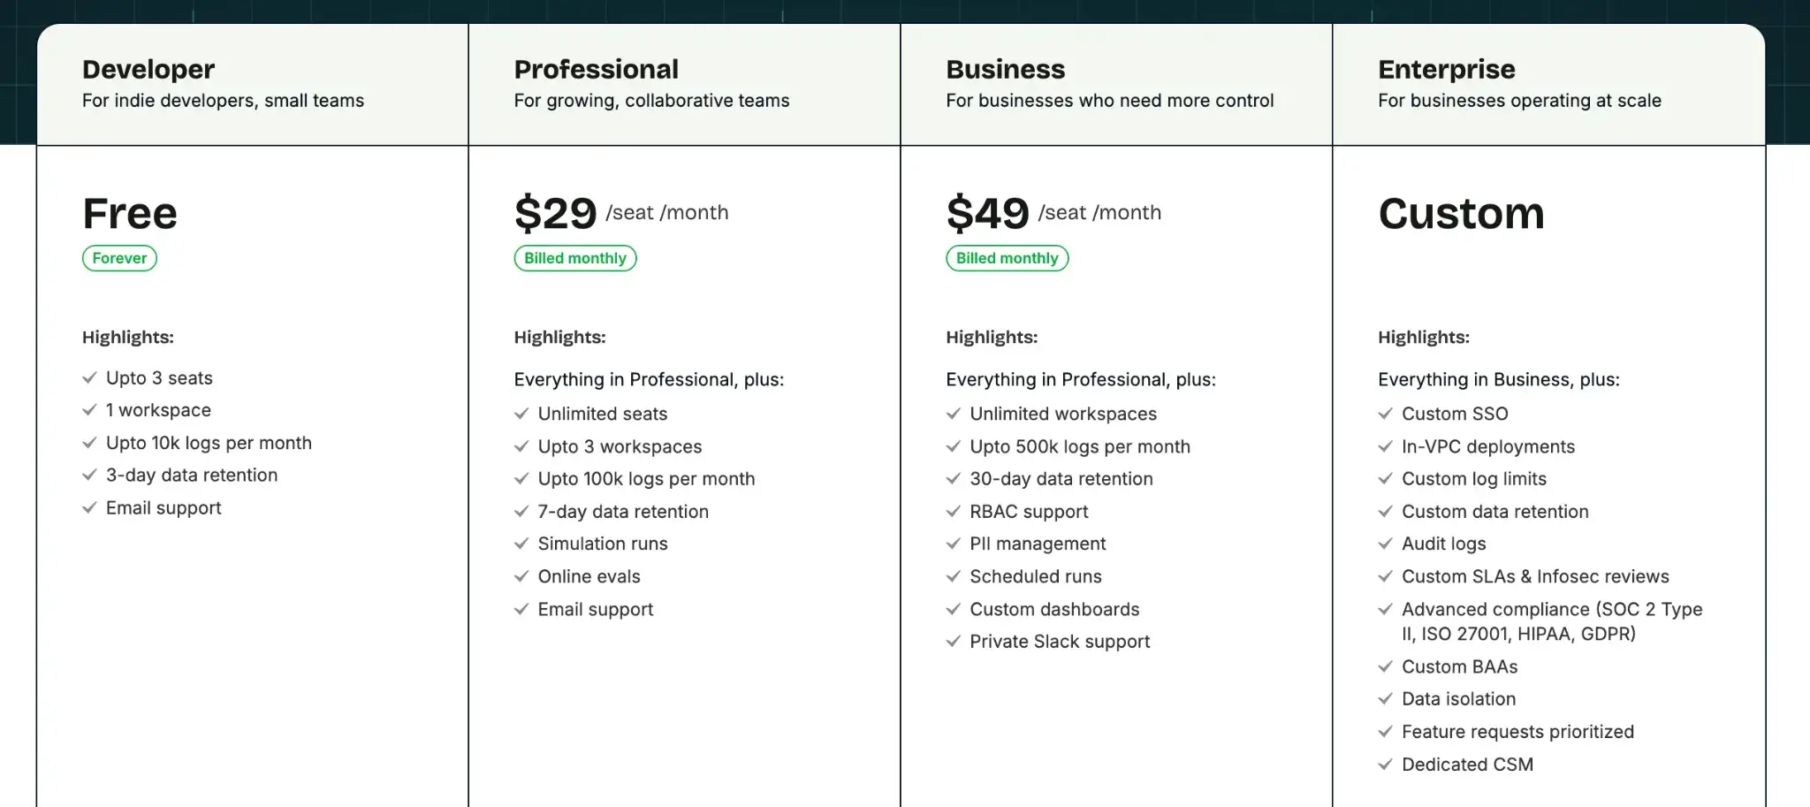The width and height of the screenshot is (1810, 807).
Task: Click the checkmark beside PII management
Action: click(953, 544)
